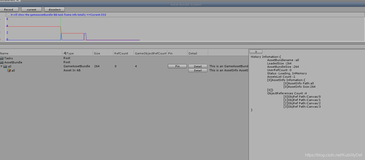This screenshot has height=160, width=365.
Task: Click the 'History Infomation:{' heading
Action: tap(266, 57)
